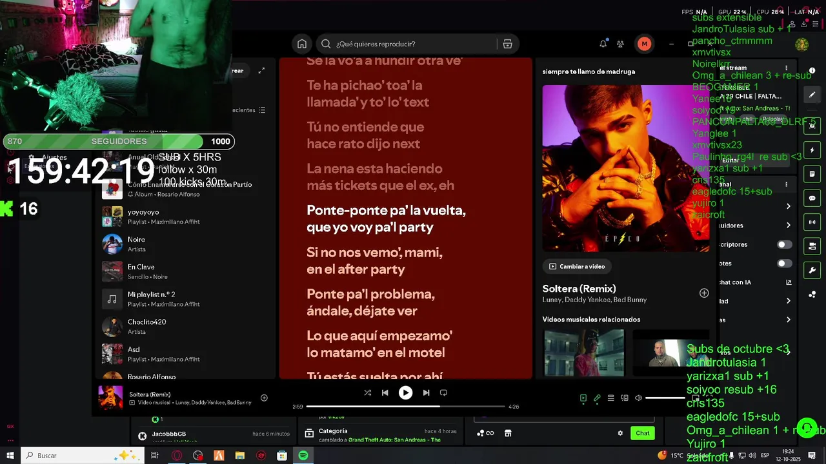Image resolution: width=826 pixels, height=464 pixels.
Task: Toggle shuffle in Spotify player
Action: coord(367,392)
